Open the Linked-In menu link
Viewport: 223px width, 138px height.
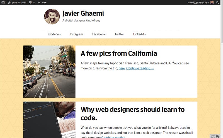pyautogui.click(x=139, y=34)
